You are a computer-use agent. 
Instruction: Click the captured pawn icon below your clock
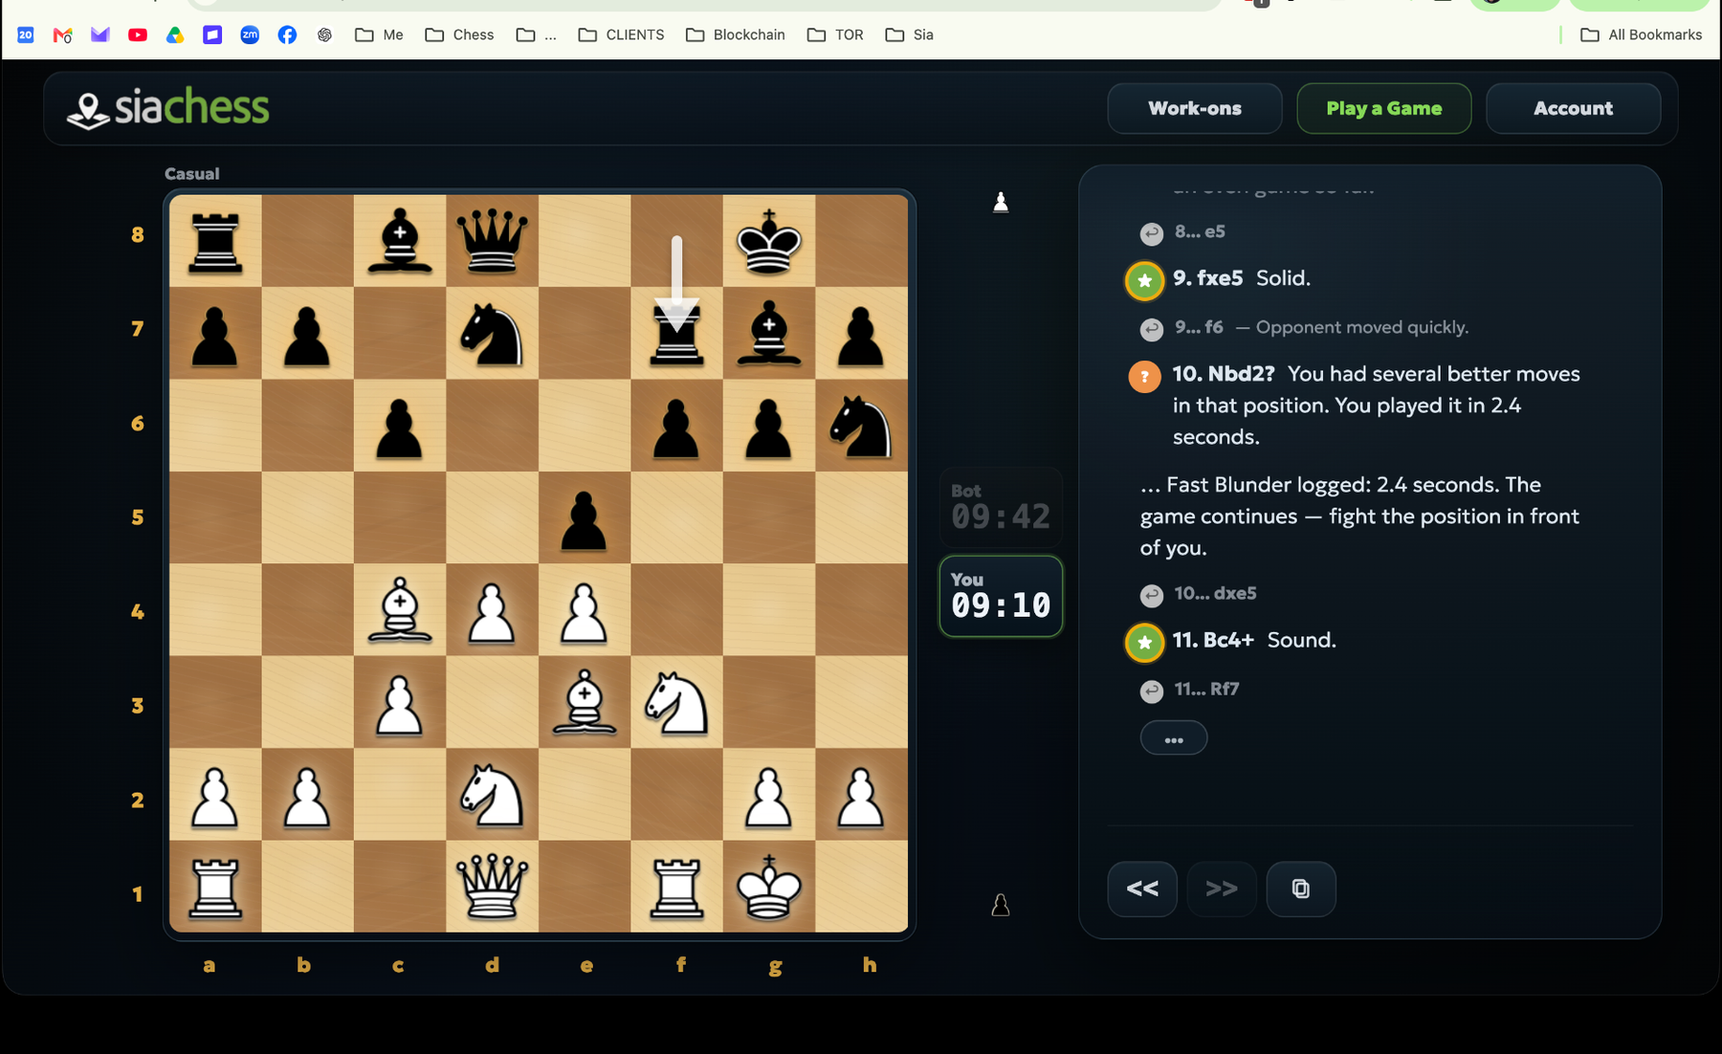(x=1001, y=904)
